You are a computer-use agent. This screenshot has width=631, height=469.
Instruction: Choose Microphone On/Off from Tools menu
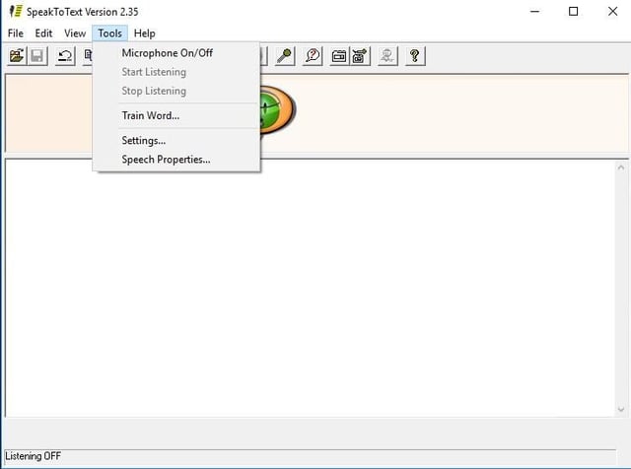(x=176, y=53)
